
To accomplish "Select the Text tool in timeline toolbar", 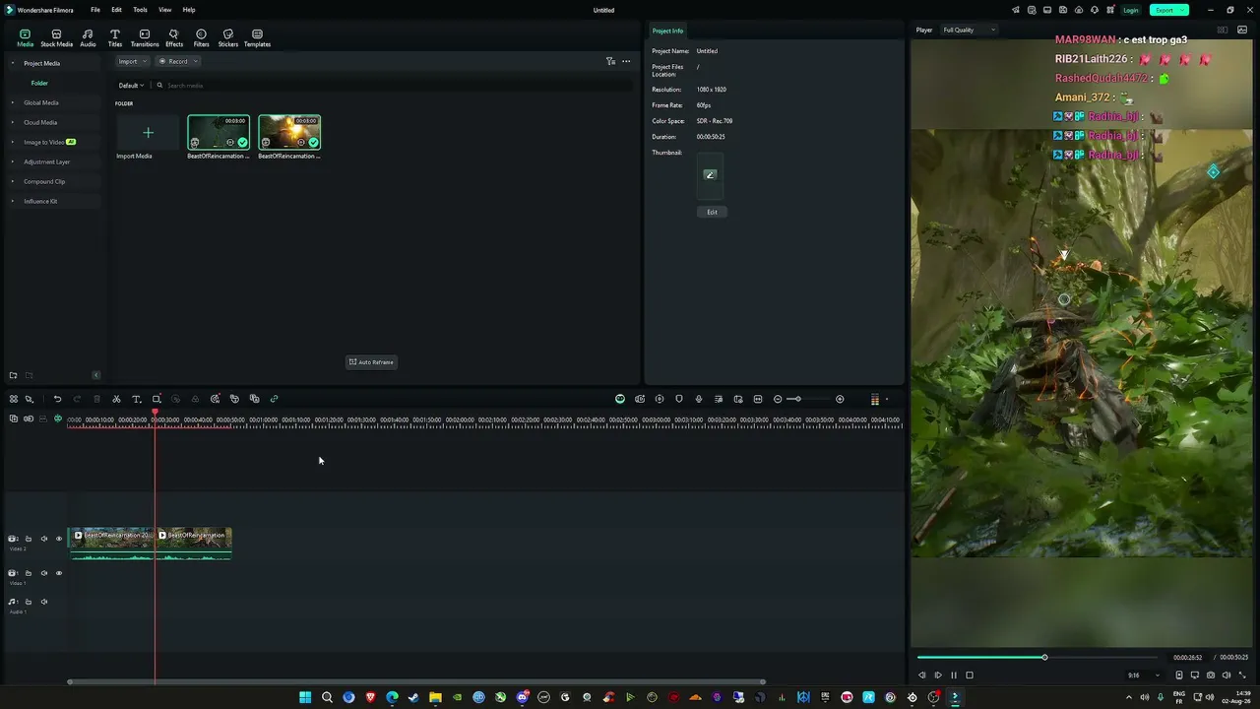I will [x=136, y=399].
